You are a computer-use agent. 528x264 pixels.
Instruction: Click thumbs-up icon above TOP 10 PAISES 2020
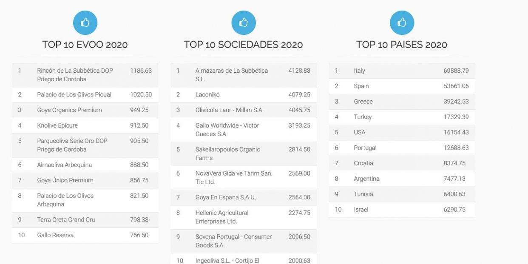pyautogui.click(x=402, y=23)
